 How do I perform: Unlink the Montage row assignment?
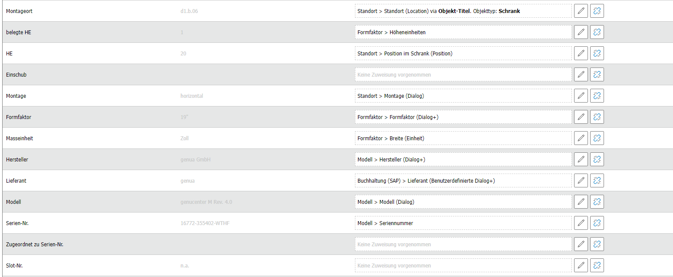click(x=597, y=96)
